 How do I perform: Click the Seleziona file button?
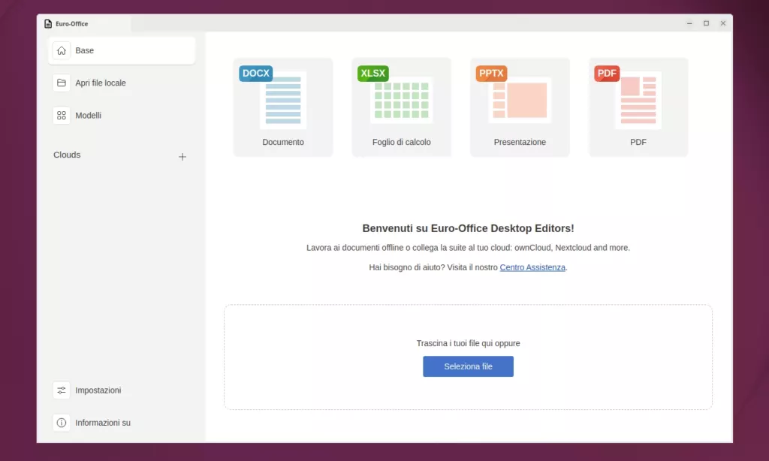coord(469,366)
